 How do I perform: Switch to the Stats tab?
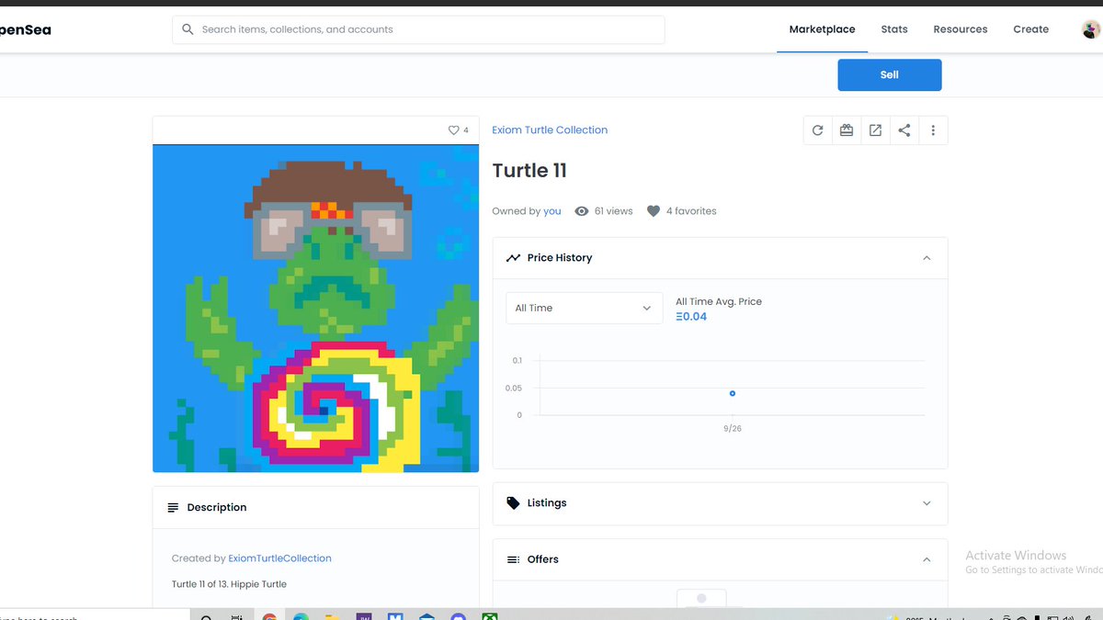(x=893, y=28)
